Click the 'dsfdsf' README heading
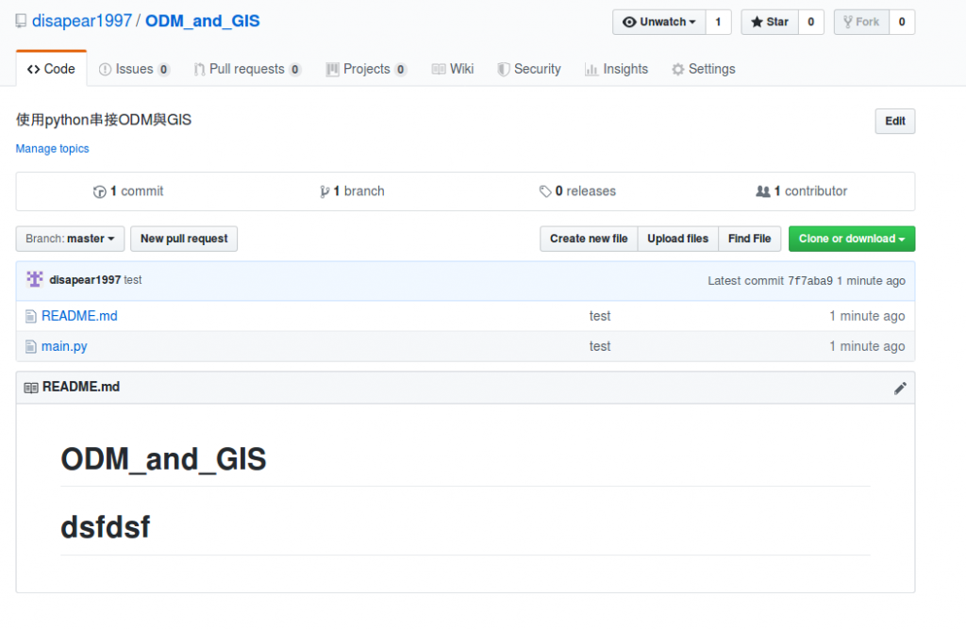The width and height of the screenshot is (966, 630). click(x=106, y=527)
